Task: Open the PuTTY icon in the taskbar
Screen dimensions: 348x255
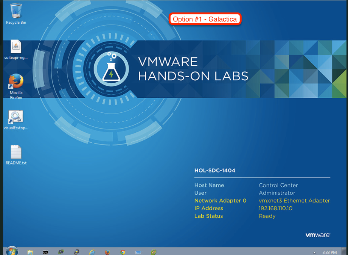Action: click(76, 252)
